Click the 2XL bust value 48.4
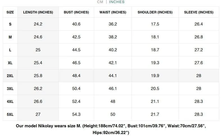The image size is (222, 136). pyautogui.click(x=76, y=76)
